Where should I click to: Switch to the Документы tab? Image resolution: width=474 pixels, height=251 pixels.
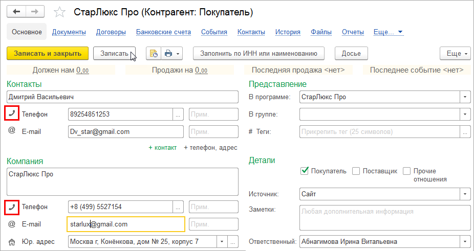pyautogui.click(x=69, y=32)
